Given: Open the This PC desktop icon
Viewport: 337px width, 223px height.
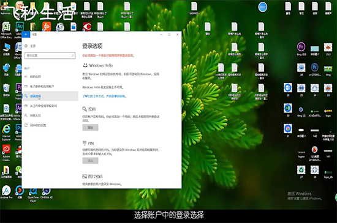Looking at the screenshot, I should [x=6, y=49].
